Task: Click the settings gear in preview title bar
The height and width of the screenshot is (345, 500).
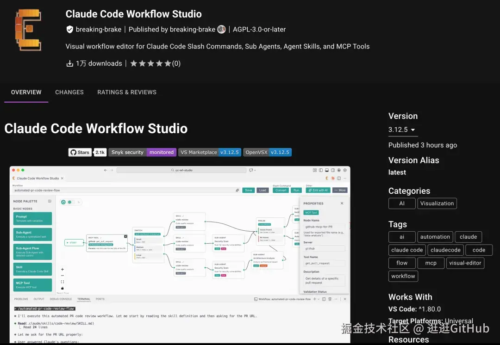Action: (345, 170)
